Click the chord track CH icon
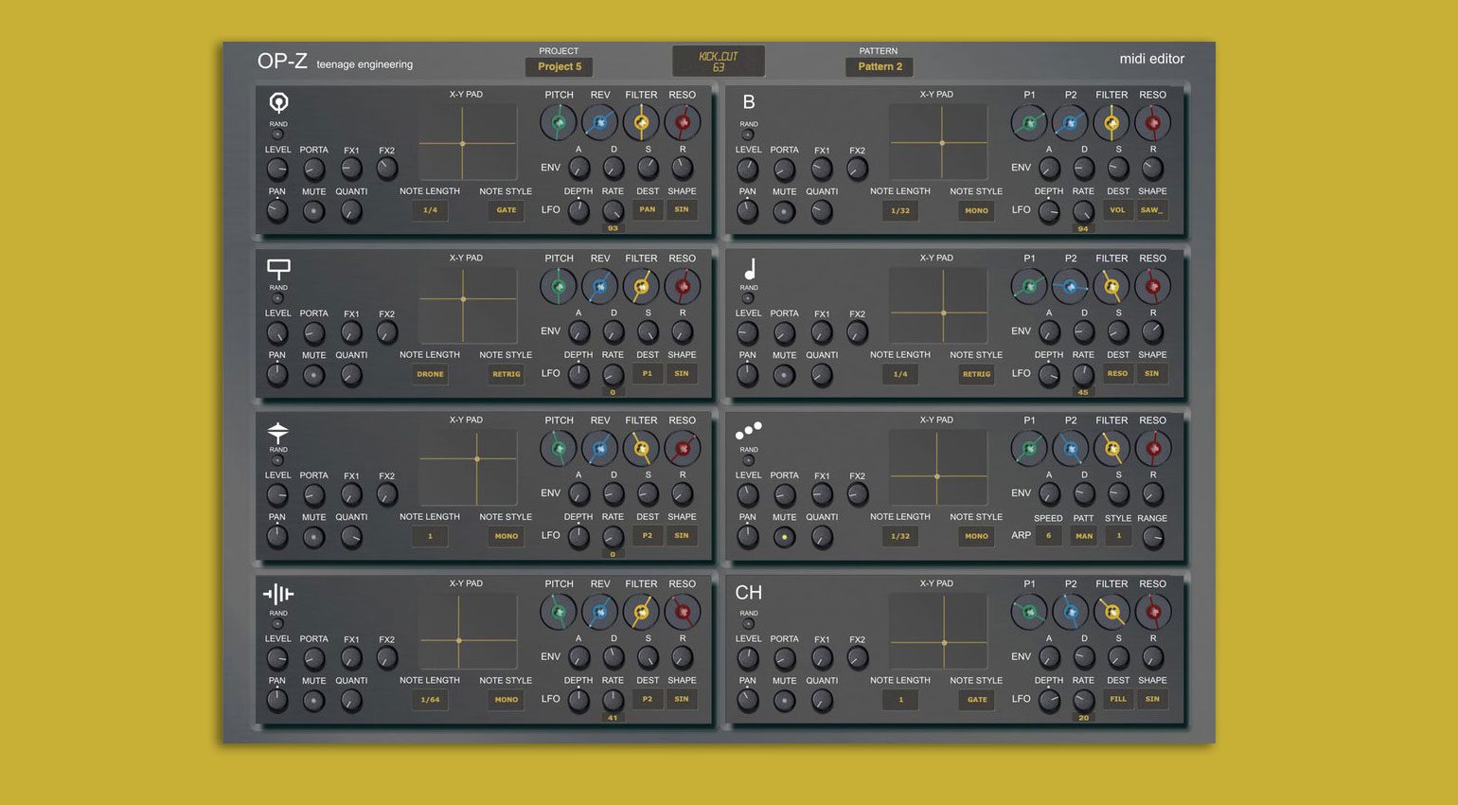The width and height of the screenshot is (1458, 805). [x=749, y=593]
